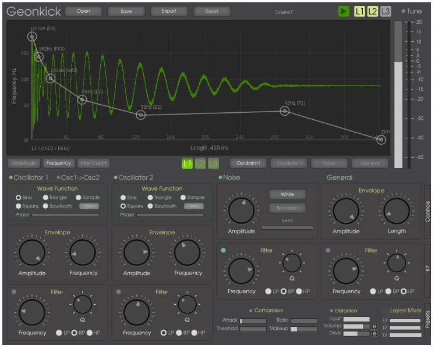Show the Oscillator1 envelope
The height and width of the screenshot is (349, 435).
(248, 163)
